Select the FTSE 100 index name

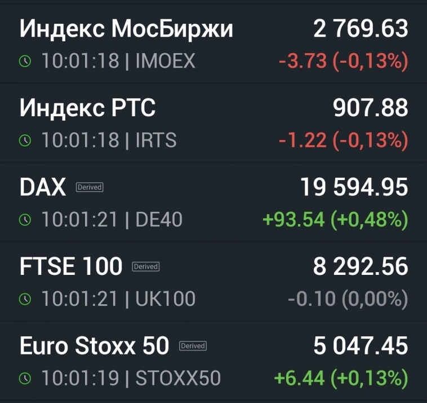tap(71, 266)
